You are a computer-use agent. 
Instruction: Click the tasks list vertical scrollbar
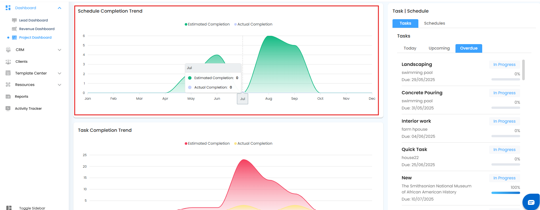pos(523,70)
